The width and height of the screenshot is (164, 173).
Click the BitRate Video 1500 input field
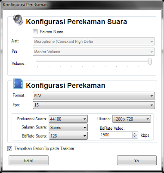click(116, 135)
